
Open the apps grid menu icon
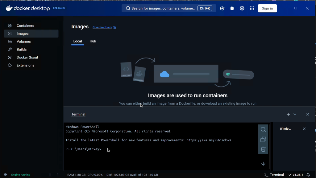click(x=252, y=8)
